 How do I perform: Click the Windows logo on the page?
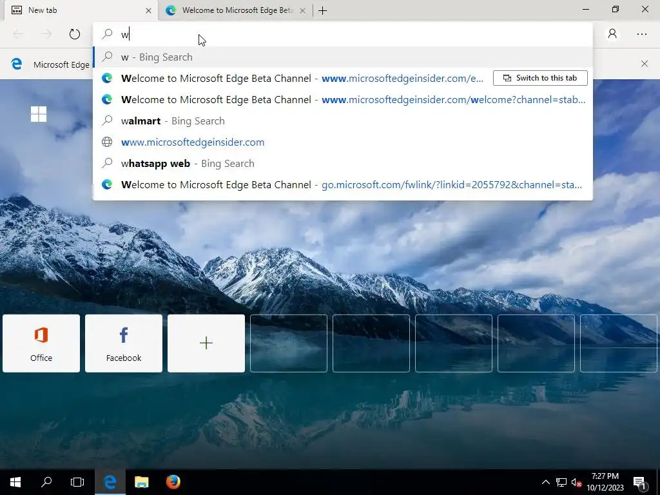39,114
